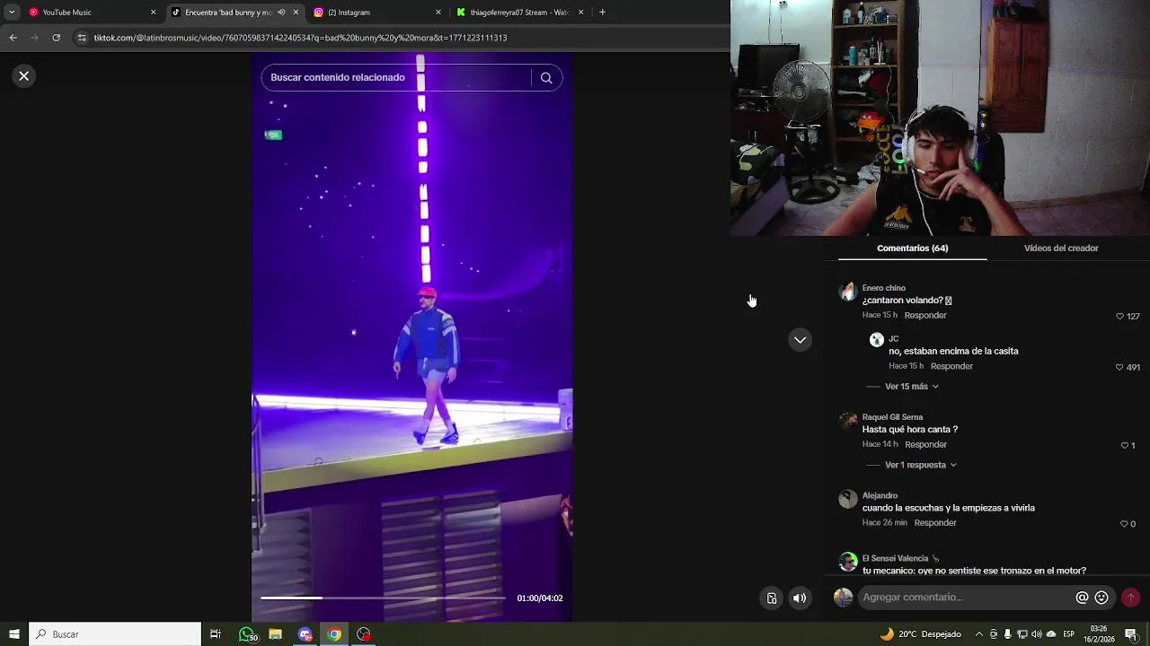
Task: Click the video time readout 01:00/04:02
Action: tap(540, 598)
